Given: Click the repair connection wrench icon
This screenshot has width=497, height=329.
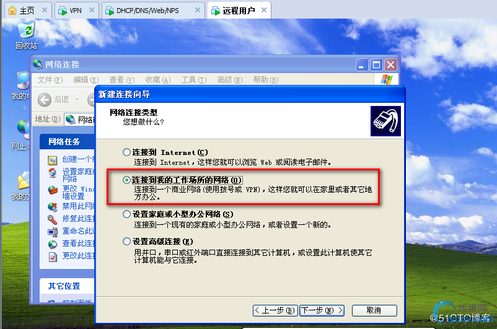Looking at the screenshot, I should click(x=52, y=219).
